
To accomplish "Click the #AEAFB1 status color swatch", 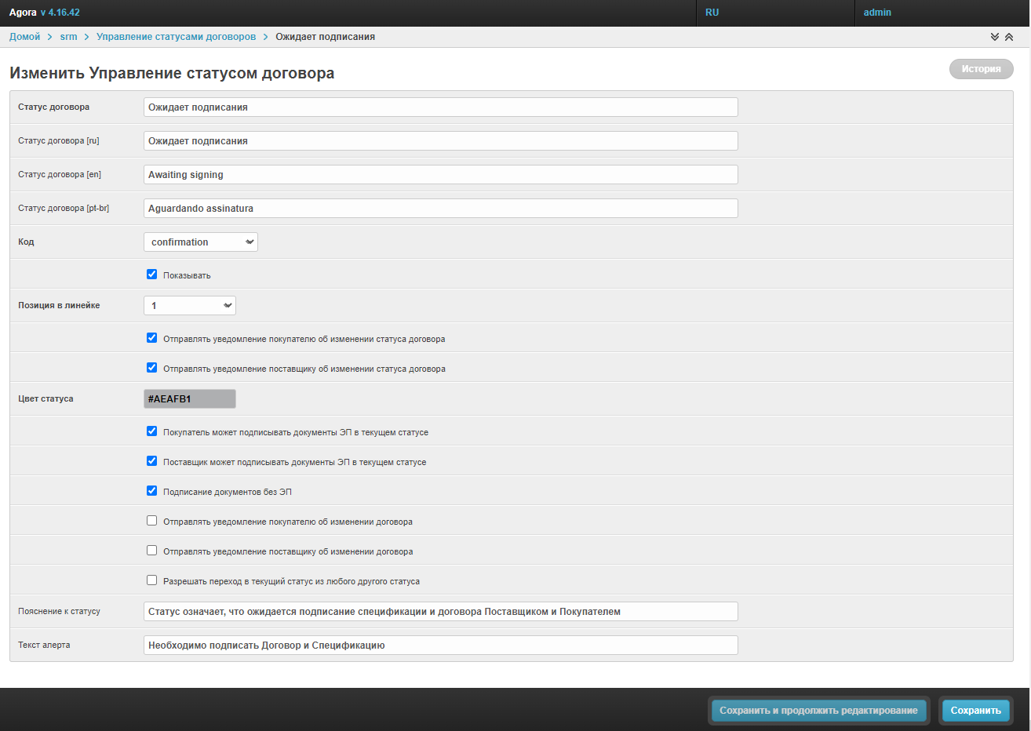I will pos(190,399).
